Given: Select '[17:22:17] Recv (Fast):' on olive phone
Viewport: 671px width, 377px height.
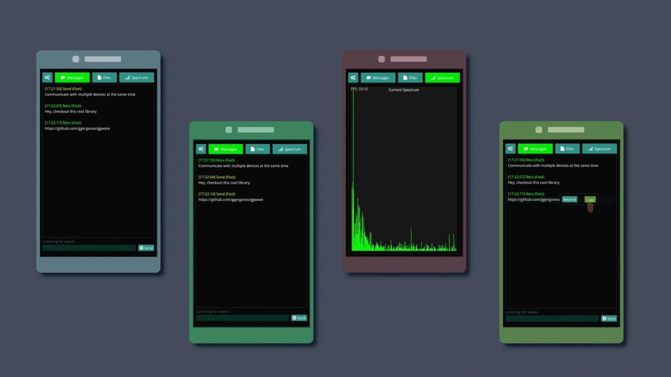Looking at the screenshot, I should pos(526,193).
